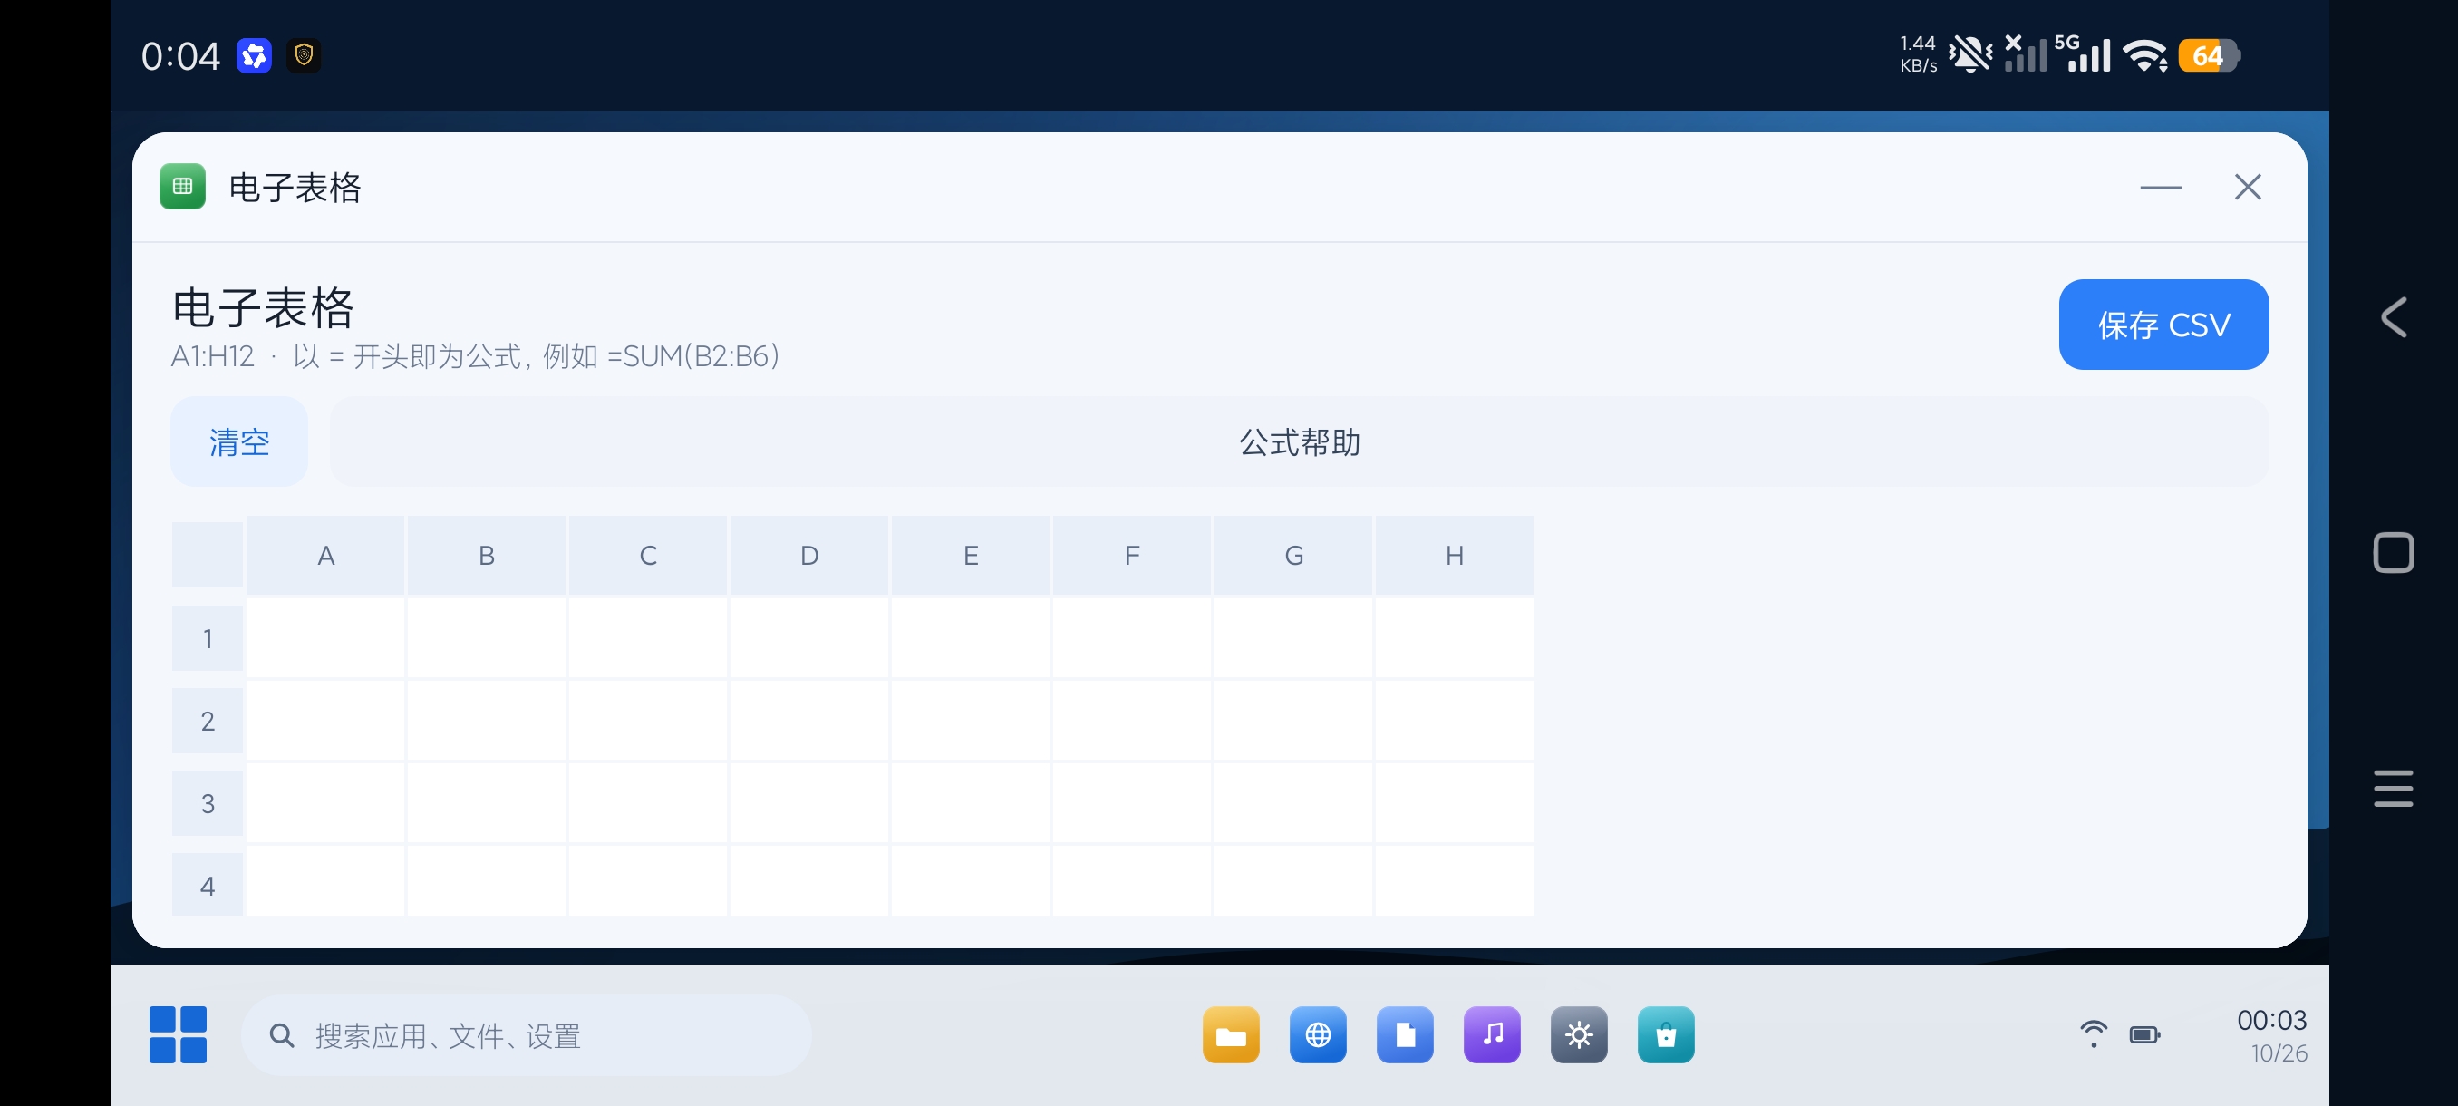Screen dimensions: 2458x1106
Task: Select cell E2 in the spreadsheet
Action: coord(971,721)
